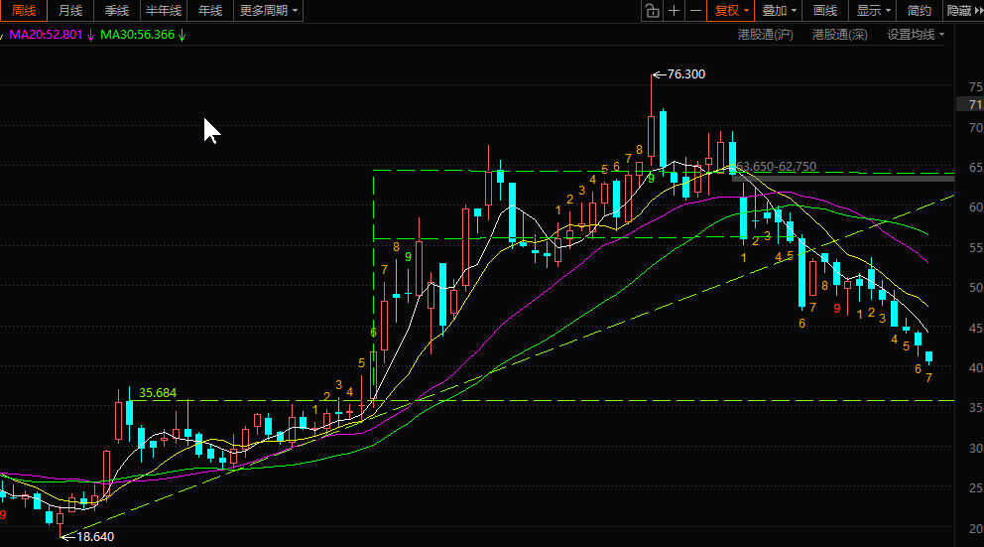Image resolution: width=984 pixels, height=547 pixels.
Task: Click the MA20:52.801 indicator label
Action: pos(46,35)
